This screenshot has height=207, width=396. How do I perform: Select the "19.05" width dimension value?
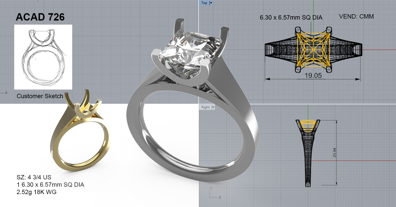coord(313,76)
